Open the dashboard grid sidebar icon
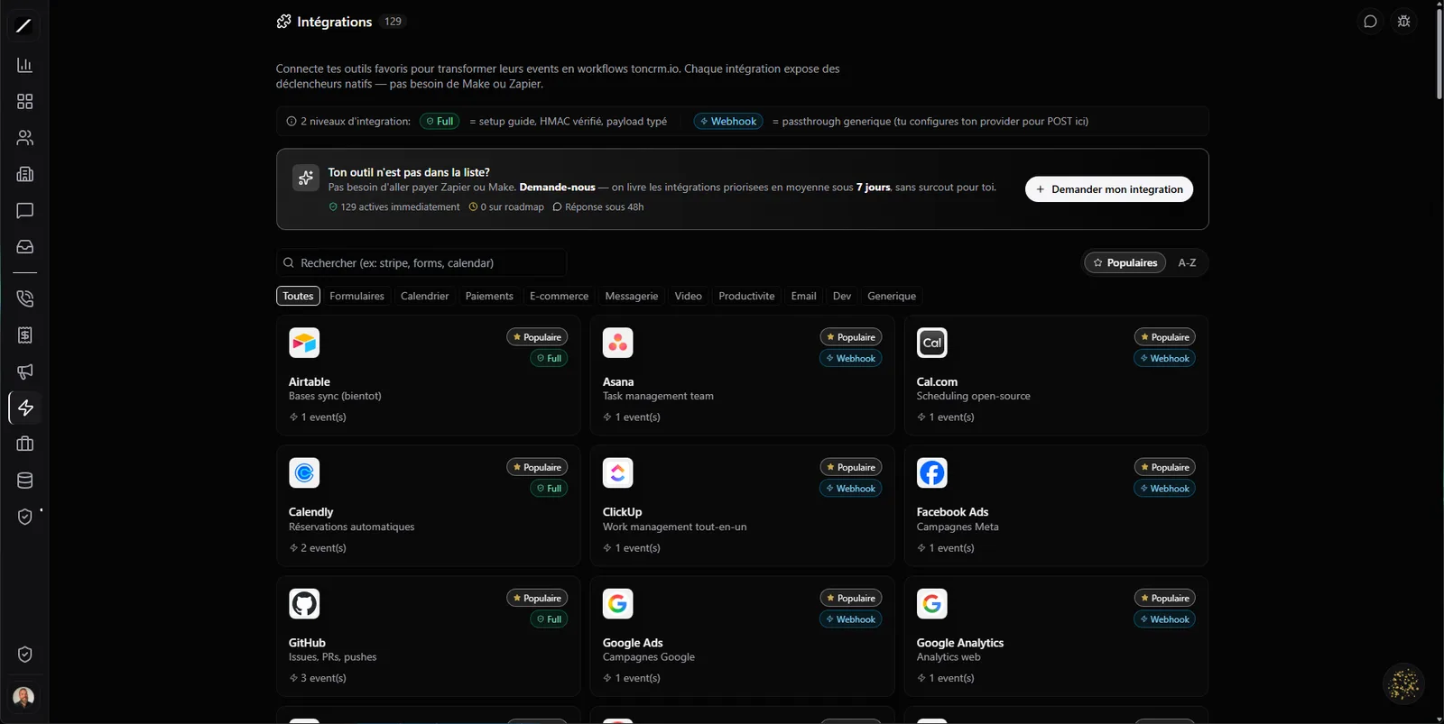 (24, 102)
